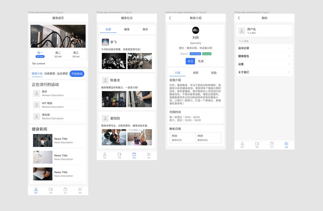323x211 pixels.
Task: Click the battle ropes banner image
Action: coord(58,36)
